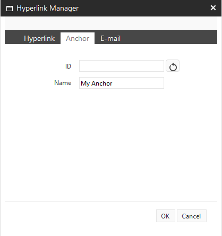Click the Hyperlink Manager title text
Screen dimensions: 222x236
click(x=47, y=9)
